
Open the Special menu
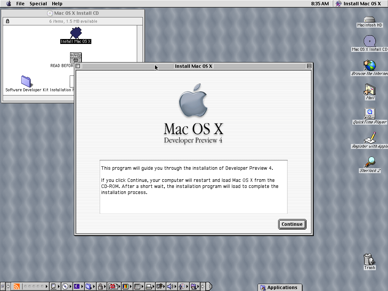[x=38, y=3]
